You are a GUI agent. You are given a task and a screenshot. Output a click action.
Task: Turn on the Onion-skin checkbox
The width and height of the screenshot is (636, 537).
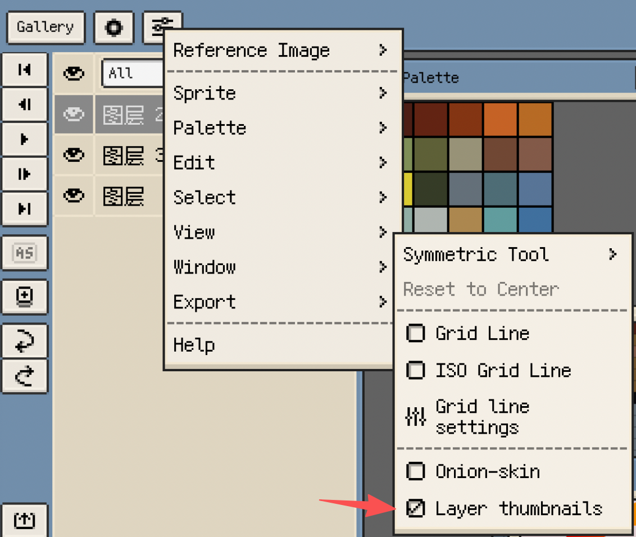coord(415,472)
